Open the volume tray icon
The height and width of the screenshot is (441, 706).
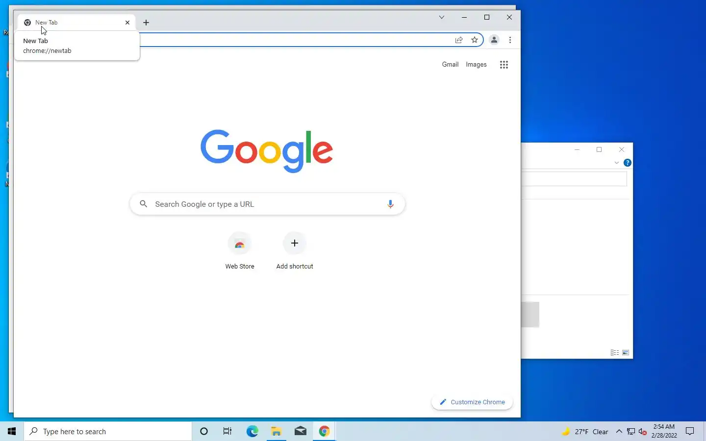coord(643,432)
